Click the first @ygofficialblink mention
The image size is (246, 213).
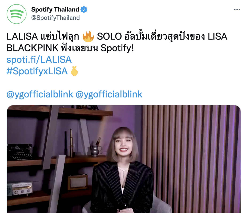coord(40,94)
